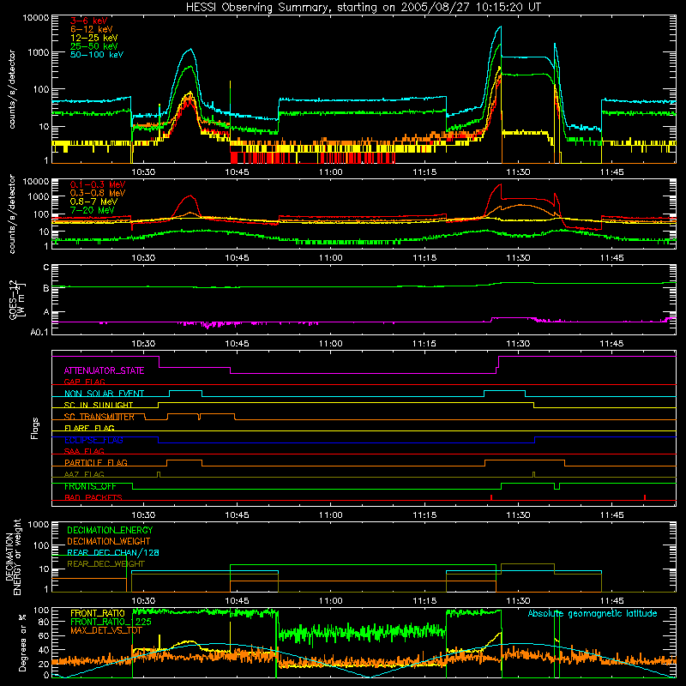The image size is (686, 686).
Task: Click the 7-20 MeV legend entry
Action: click(93, 210)
